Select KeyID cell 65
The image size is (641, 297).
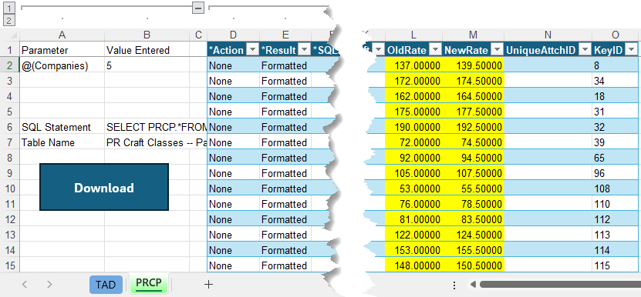[616, 158]
